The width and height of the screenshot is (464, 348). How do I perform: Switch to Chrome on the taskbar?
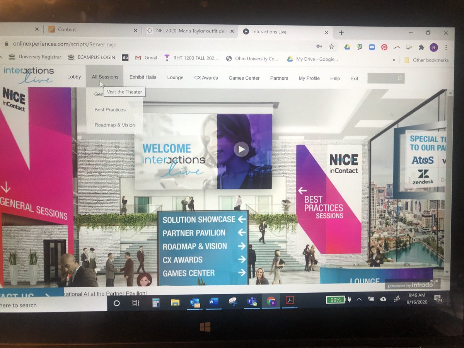[271, 301]
